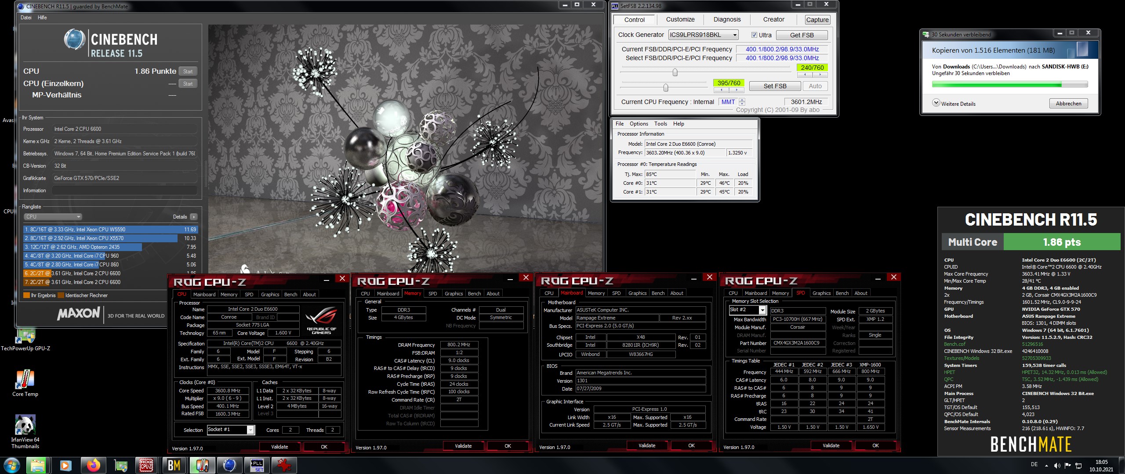Click the taskbar clock showing 18:05

pos(1101,465)
